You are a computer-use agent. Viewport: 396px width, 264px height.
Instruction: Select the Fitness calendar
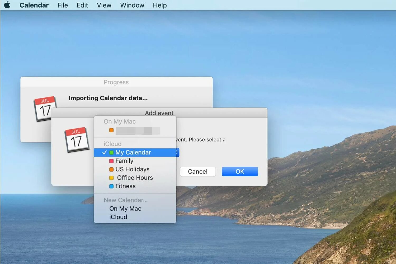(125, 186)
